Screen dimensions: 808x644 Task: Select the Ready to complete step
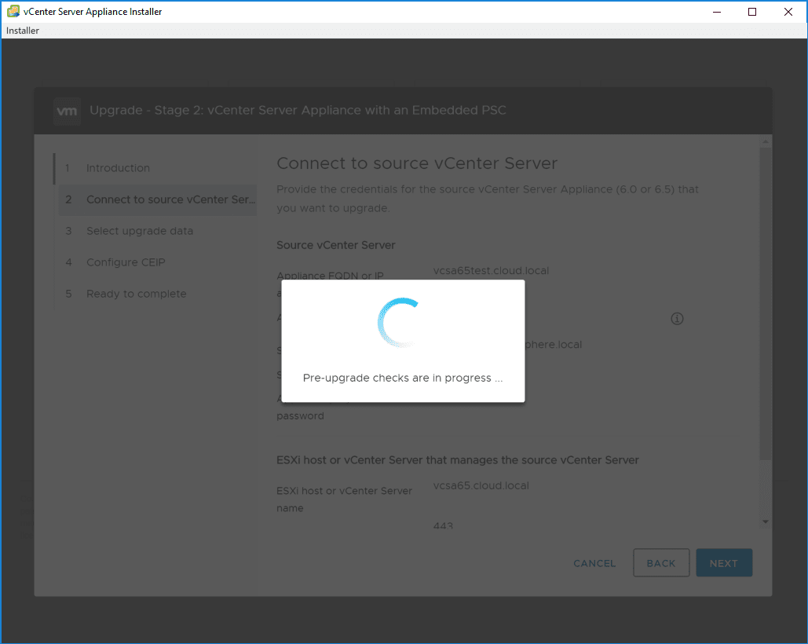coord(137,294)
